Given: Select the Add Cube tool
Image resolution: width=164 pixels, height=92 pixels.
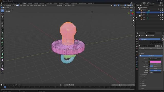Looking at the screenshot, I should [x=2, y=36].
